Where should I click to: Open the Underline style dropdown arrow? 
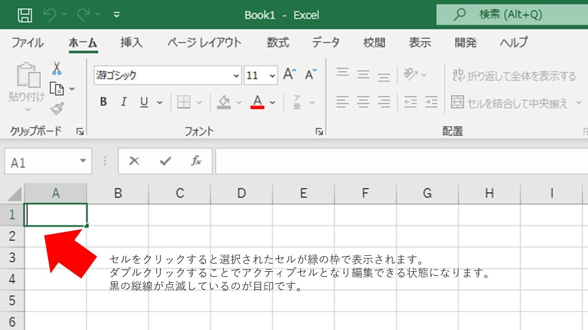click(x=160, y=103)
